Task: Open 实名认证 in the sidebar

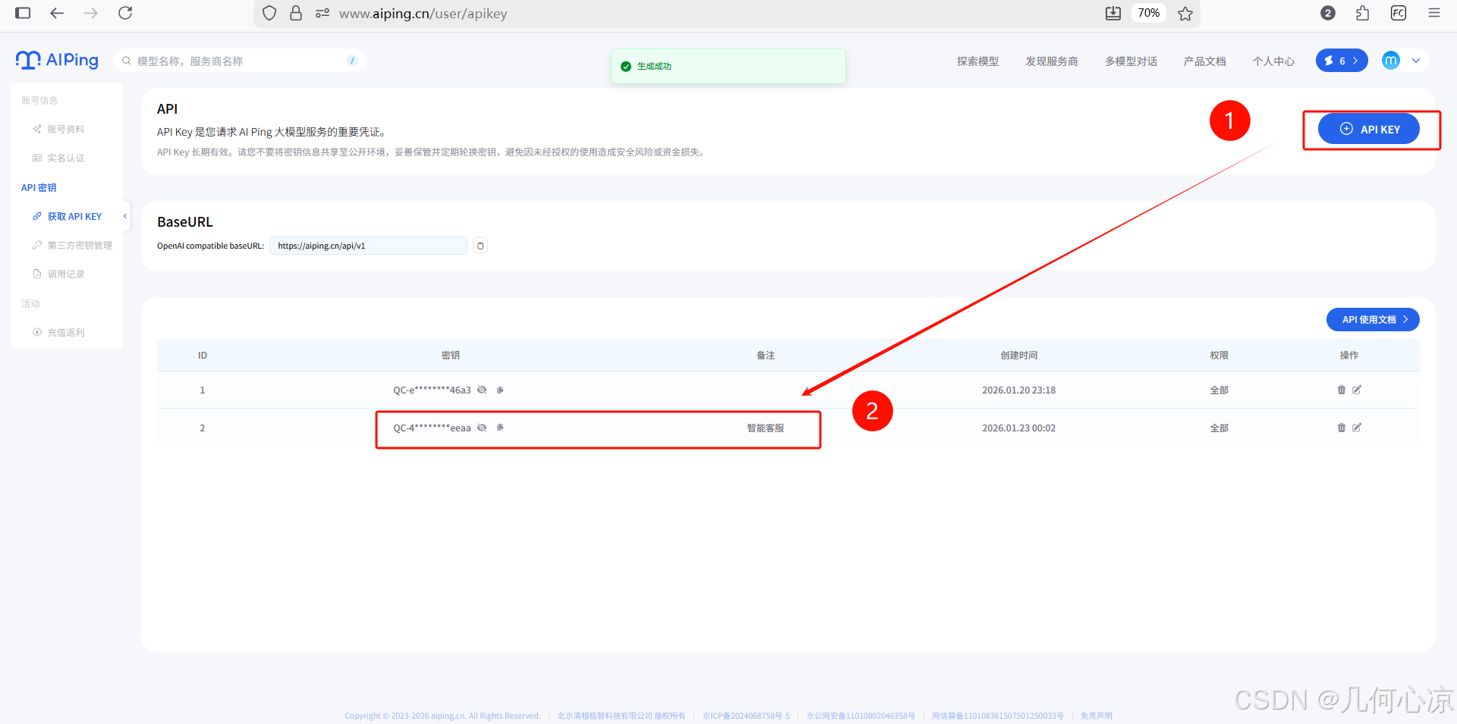Action: point(59,158)
